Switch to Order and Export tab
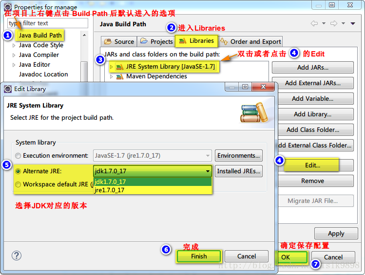Image resolution: width=365 pixels, height=275 pixels. 250,41
